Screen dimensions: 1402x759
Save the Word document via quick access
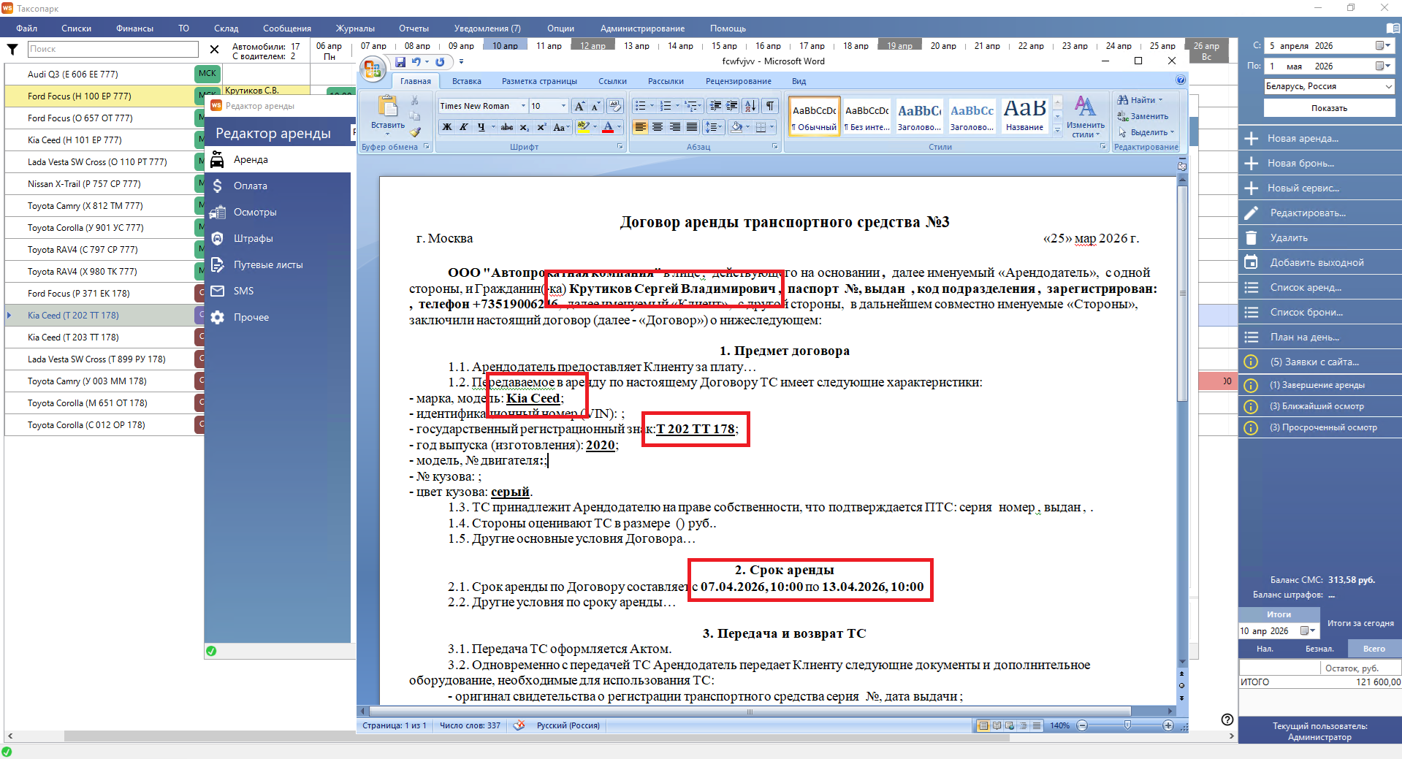[x=400, y=62]
